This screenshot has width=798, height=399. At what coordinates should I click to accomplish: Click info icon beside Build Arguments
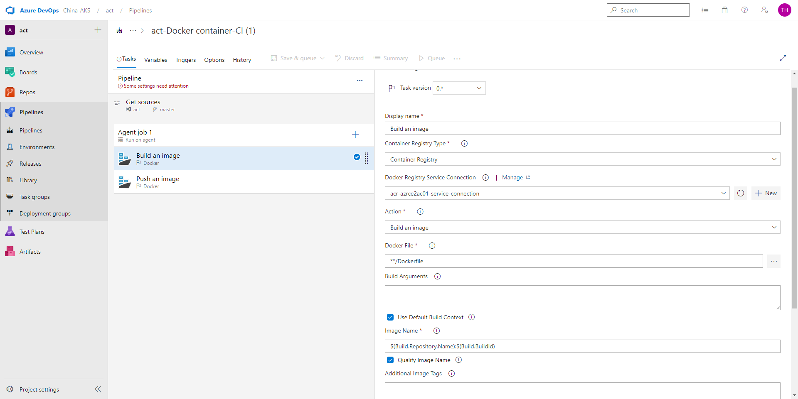tap(438, 277)
